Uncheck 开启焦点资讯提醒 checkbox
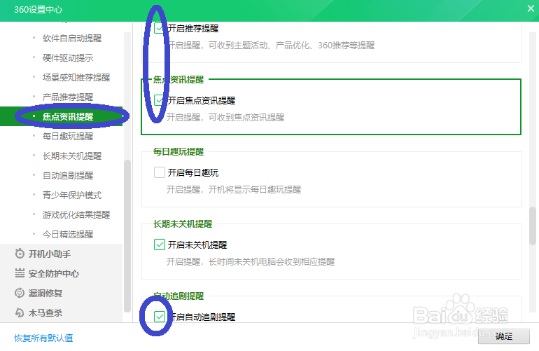The image size is (539, 351). [159, 100]
